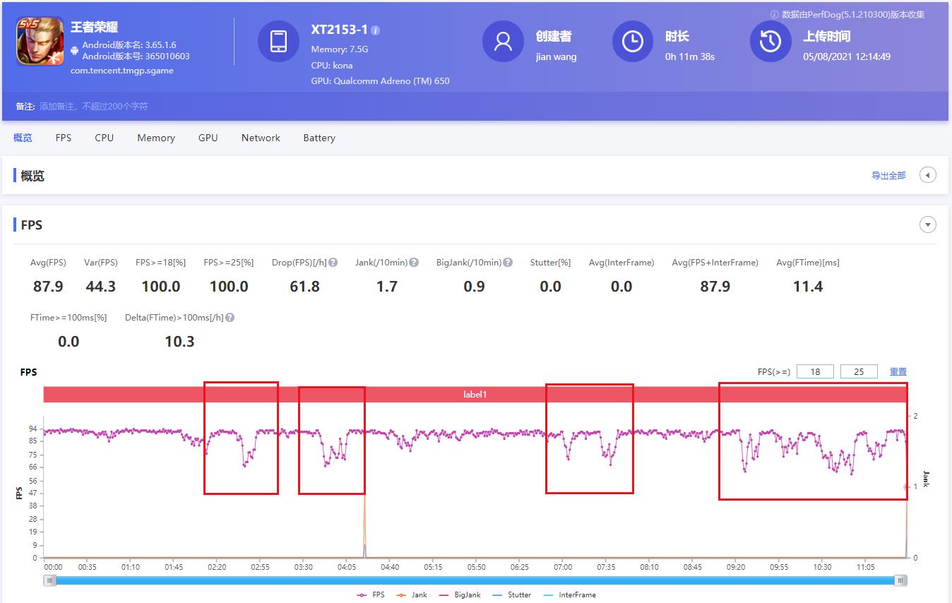Open the Battery tab
Viewport: 952px width, 603px height.
click(319, 138)
